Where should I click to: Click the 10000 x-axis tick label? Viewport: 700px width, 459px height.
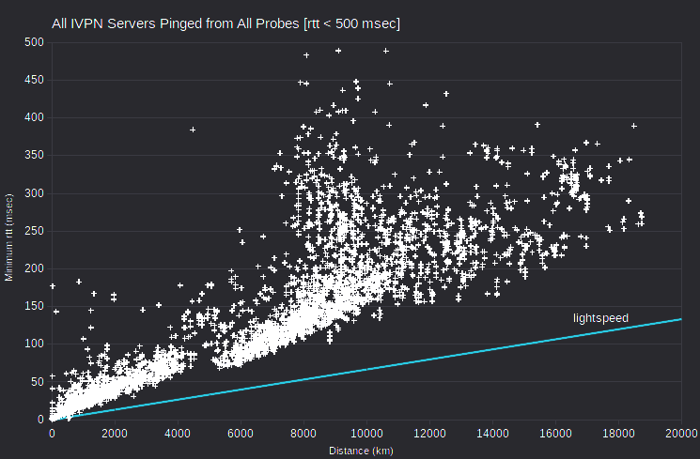click(x=366, y=434)
